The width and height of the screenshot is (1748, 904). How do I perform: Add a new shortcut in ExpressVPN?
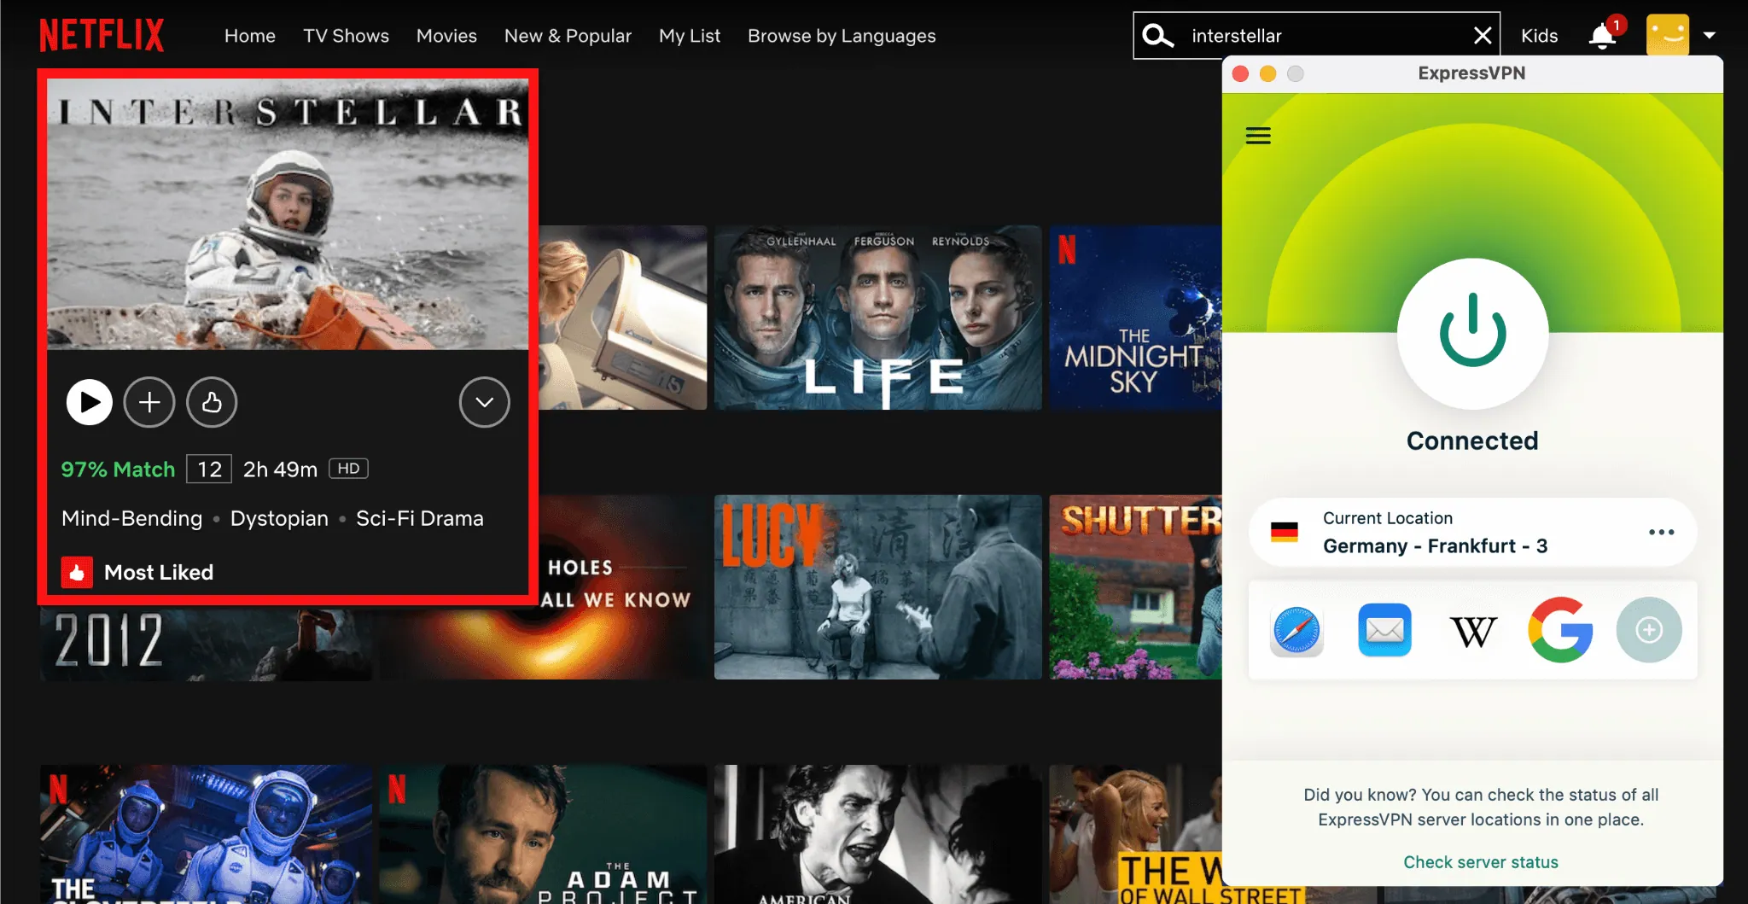tap(1649, 630)
